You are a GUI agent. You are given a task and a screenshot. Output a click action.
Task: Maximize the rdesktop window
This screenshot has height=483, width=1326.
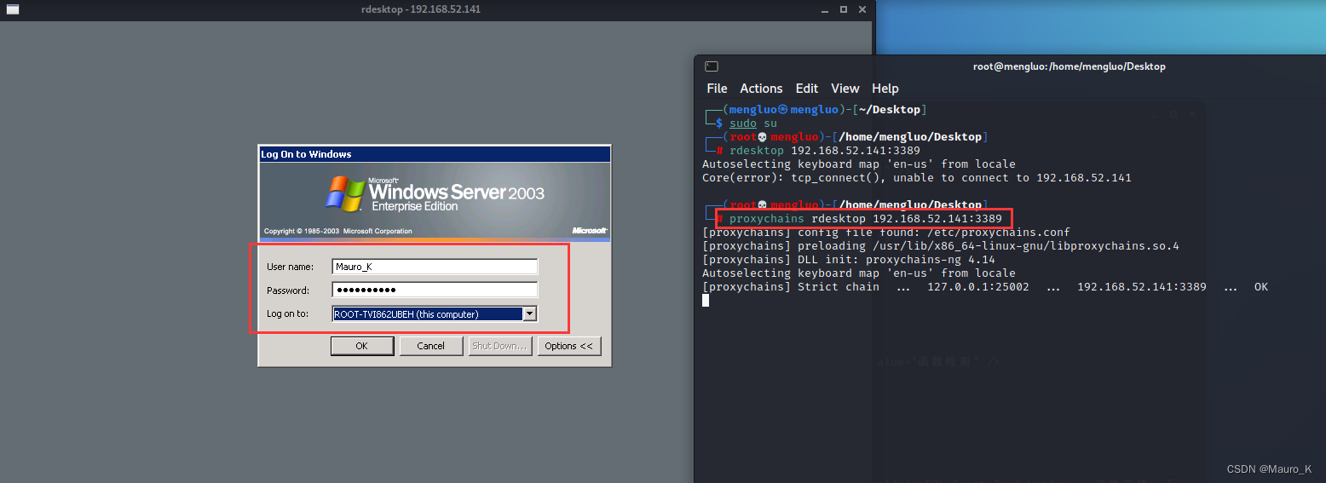[844, 9]
